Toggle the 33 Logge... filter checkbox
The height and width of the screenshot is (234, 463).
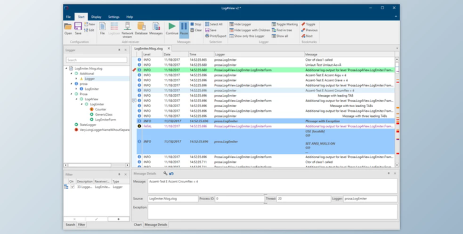point(72,187)
